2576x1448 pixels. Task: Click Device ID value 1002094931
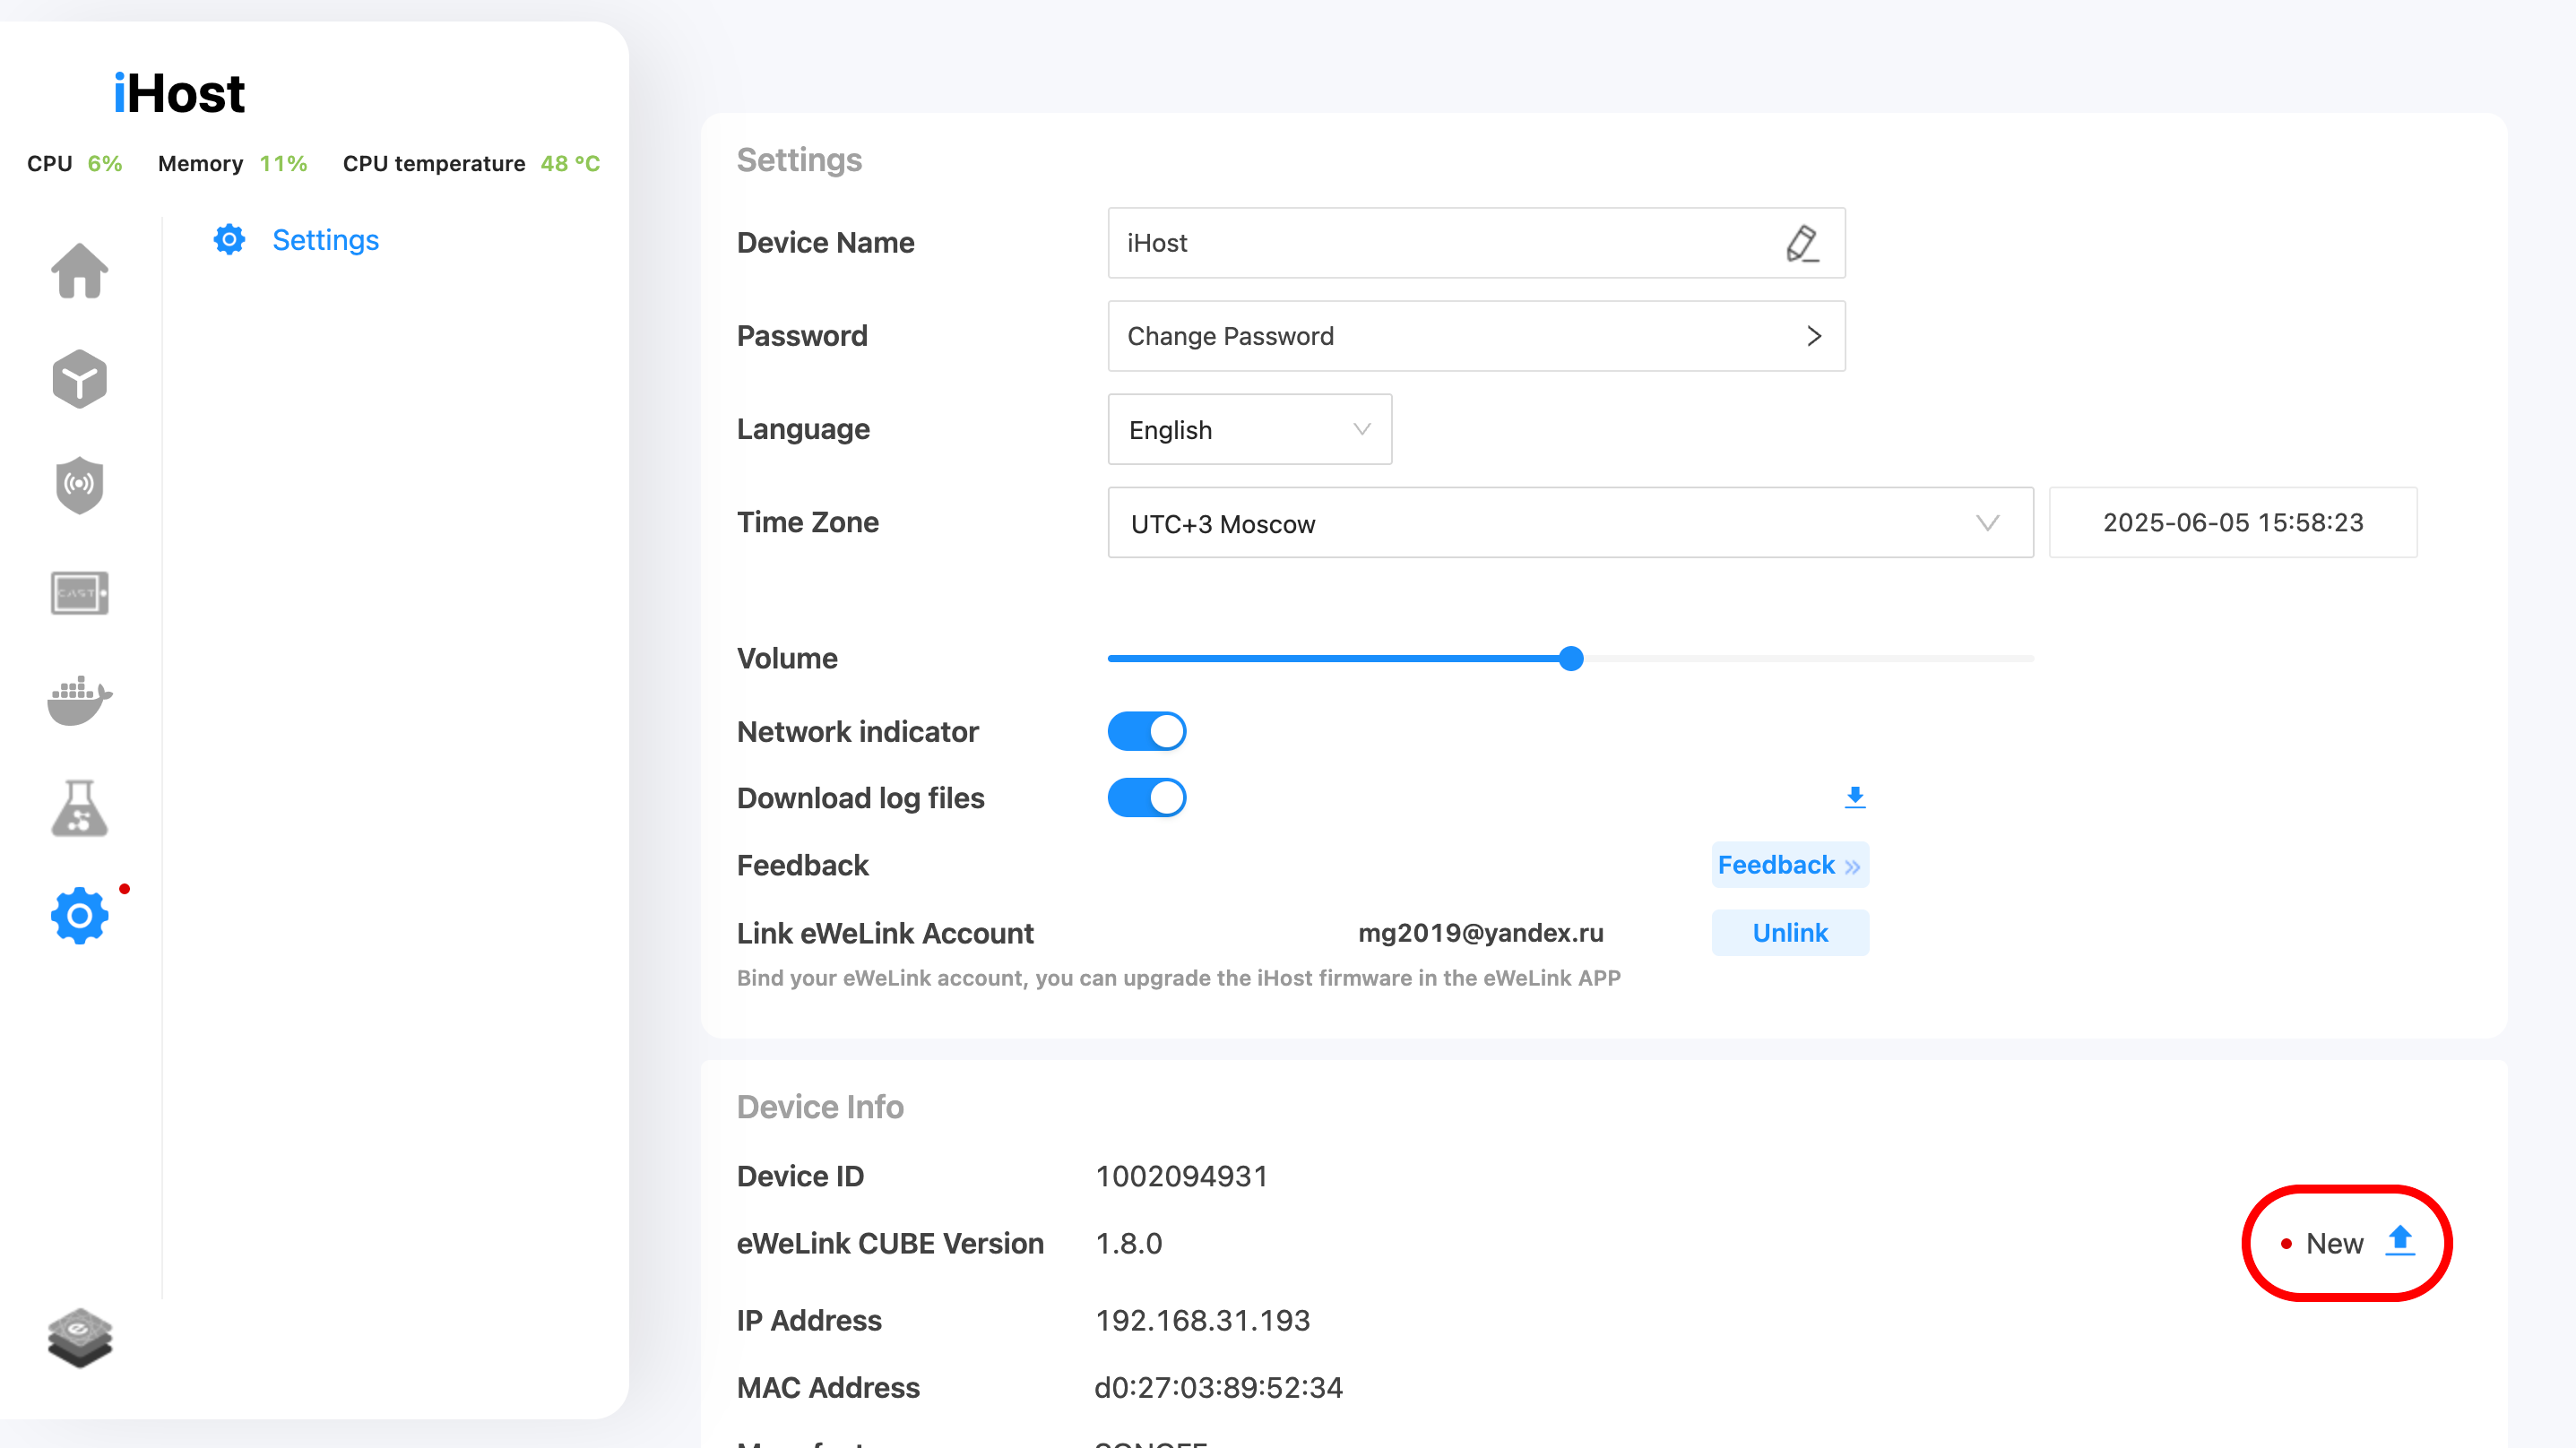1182,1176
